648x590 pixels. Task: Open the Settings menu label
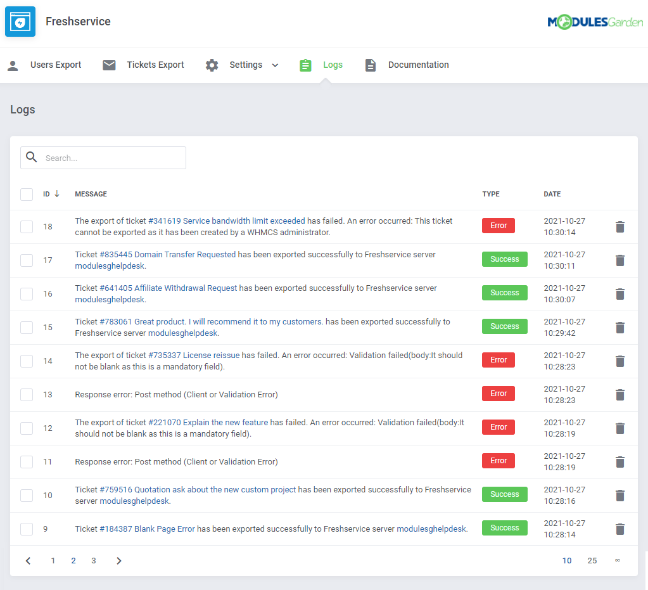point(246,65)
